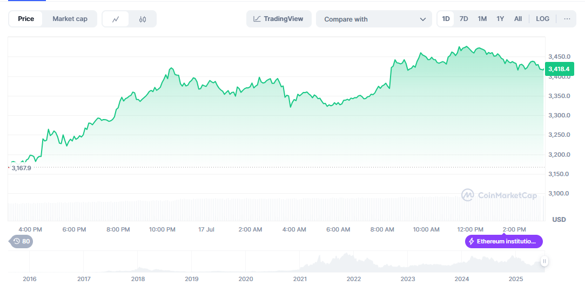Select the 1Y time range

pyautogui.click(x=500, y=19)
